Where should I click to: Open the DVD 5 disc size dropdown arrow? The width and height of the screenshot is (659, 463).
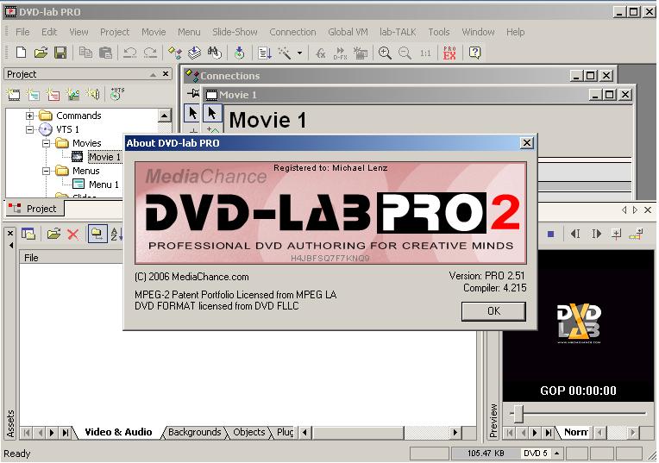[x=556, y=453]
